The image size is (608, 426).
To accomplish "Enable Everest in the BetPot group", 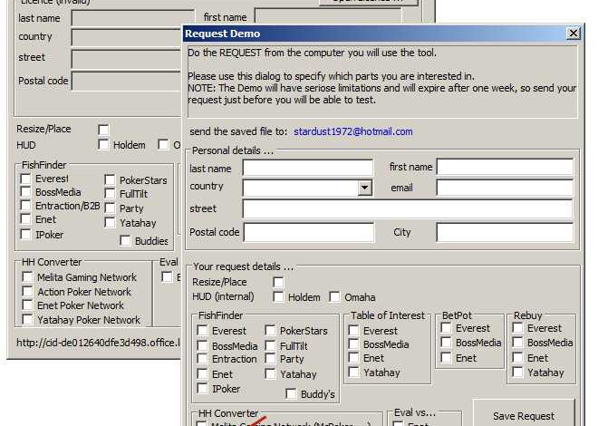I will [447, 328].
